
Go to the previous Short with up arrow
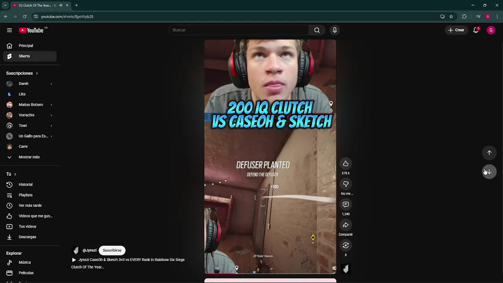coord(489,153)
